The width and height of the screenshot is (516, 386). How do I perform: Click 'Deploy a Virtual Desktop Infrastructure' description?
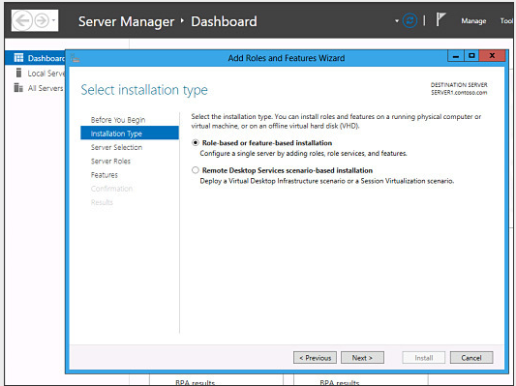[x=327, y=181]
